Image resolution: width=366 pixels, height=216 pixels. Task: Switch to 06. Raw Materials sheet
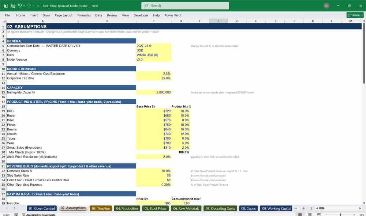coord(186,209)
